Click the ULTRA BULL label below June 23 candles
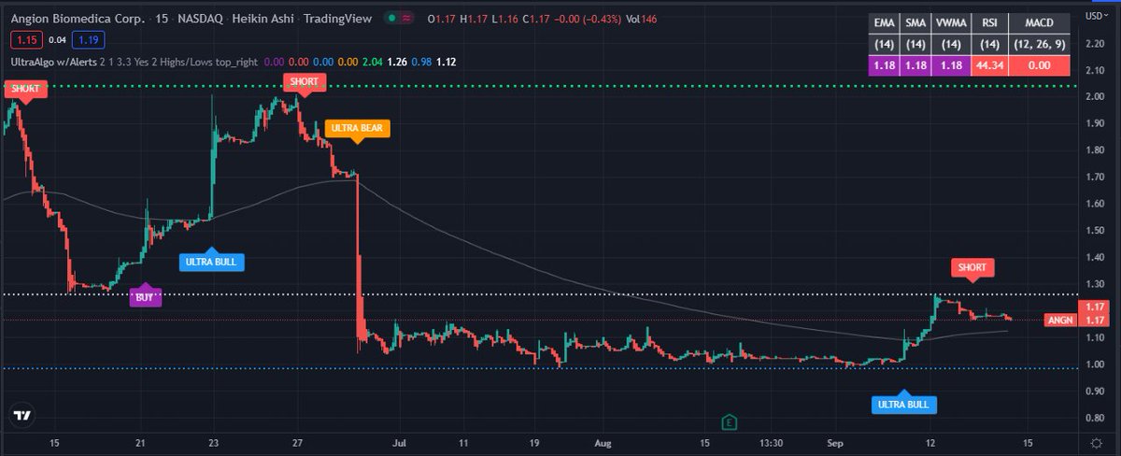 (211, 261)
